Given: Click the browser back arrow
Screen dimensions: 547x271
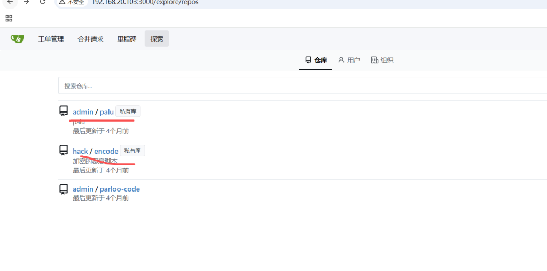Looking at the screenshot, I should 10,2.
